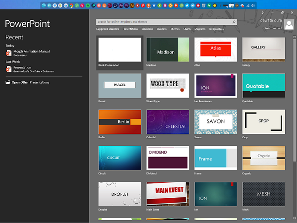Click the search magnifier icon
This screenshot has width=297, height=223.
pyautogui.click(x=234, y=22)
